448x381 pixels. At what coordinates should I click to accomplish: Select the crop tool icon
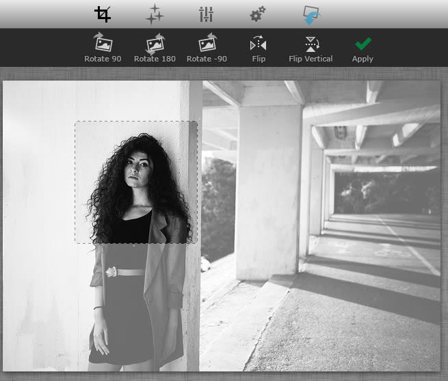tap(103, 14)
